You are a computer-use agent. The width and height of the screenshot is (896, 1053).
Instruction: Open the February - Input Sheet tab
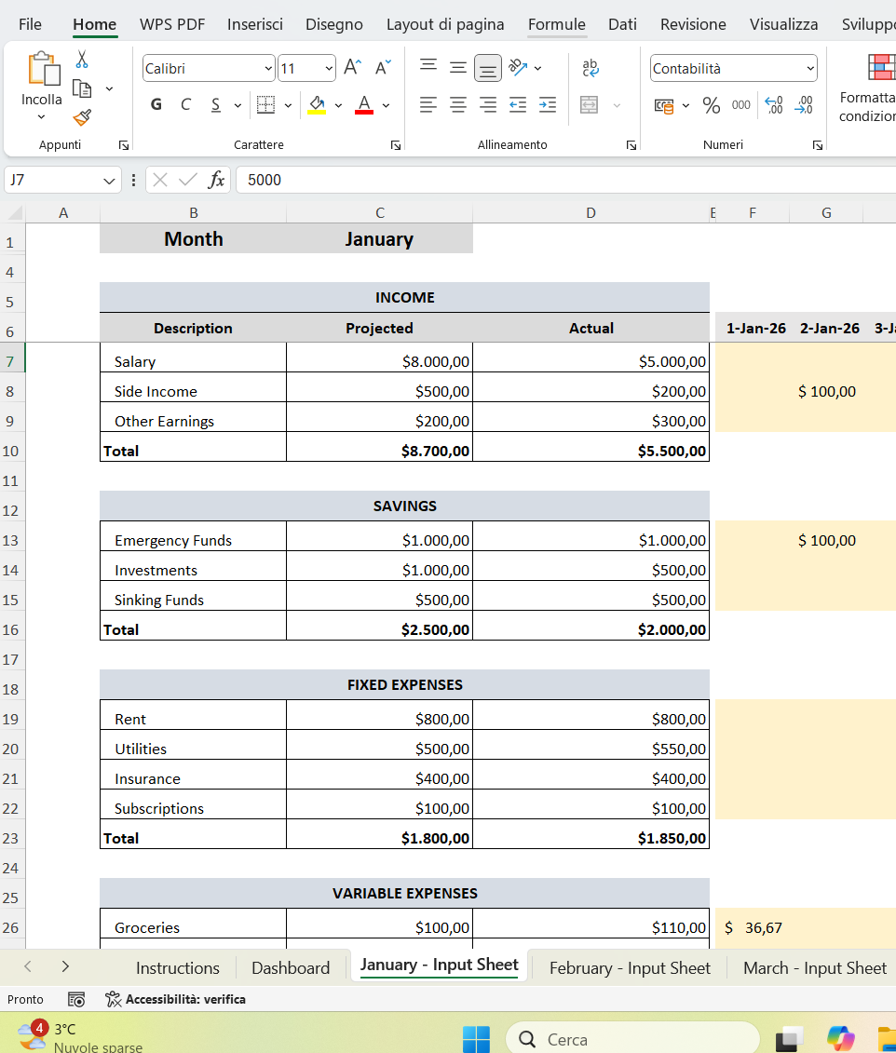point(629,968)
